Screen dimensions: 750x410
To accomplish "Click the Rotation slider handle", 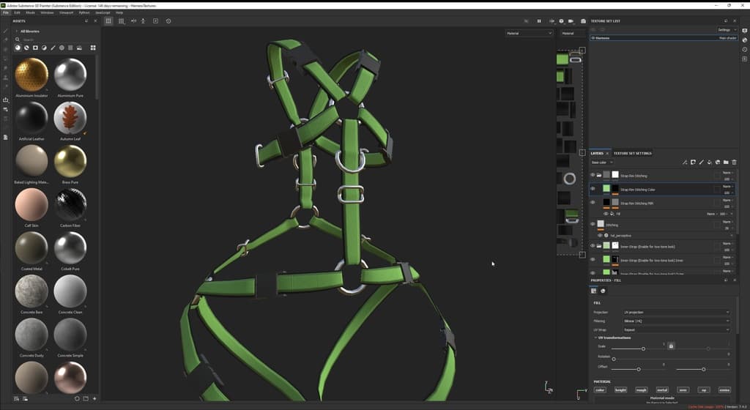I will (614, 359).
